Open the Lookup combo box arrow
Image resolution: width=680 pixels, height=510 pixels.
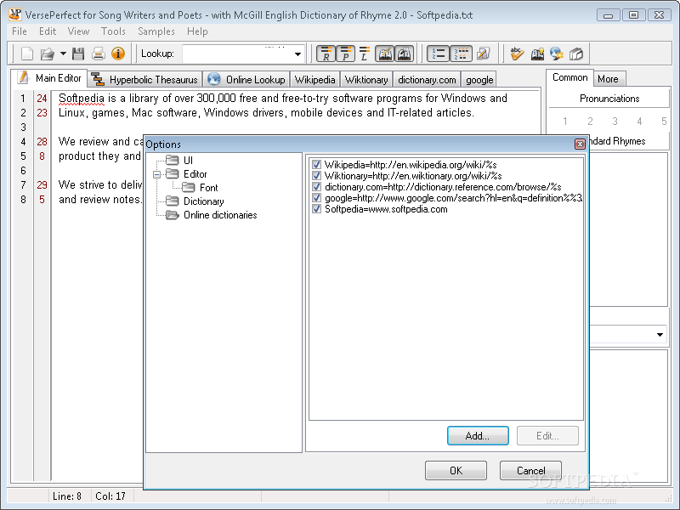point(297,54)
